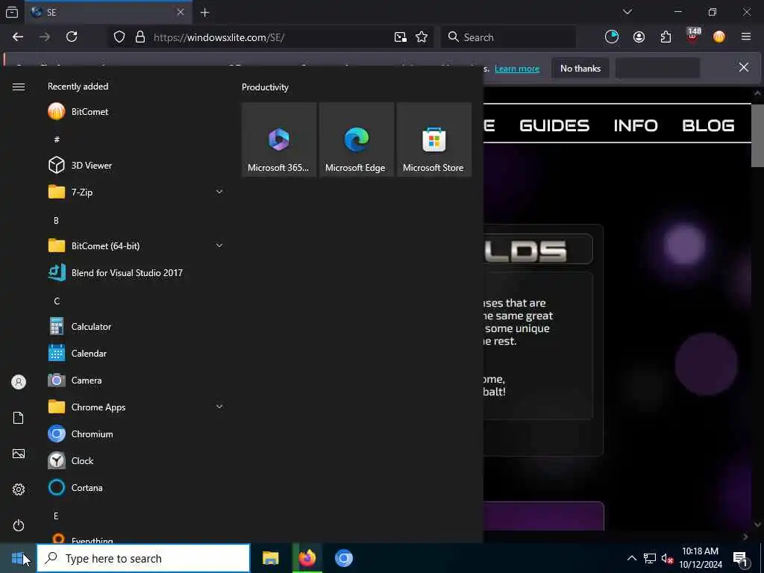Open the muted volume tray icon
Screen dimensions: 764x573
[667, 558]
